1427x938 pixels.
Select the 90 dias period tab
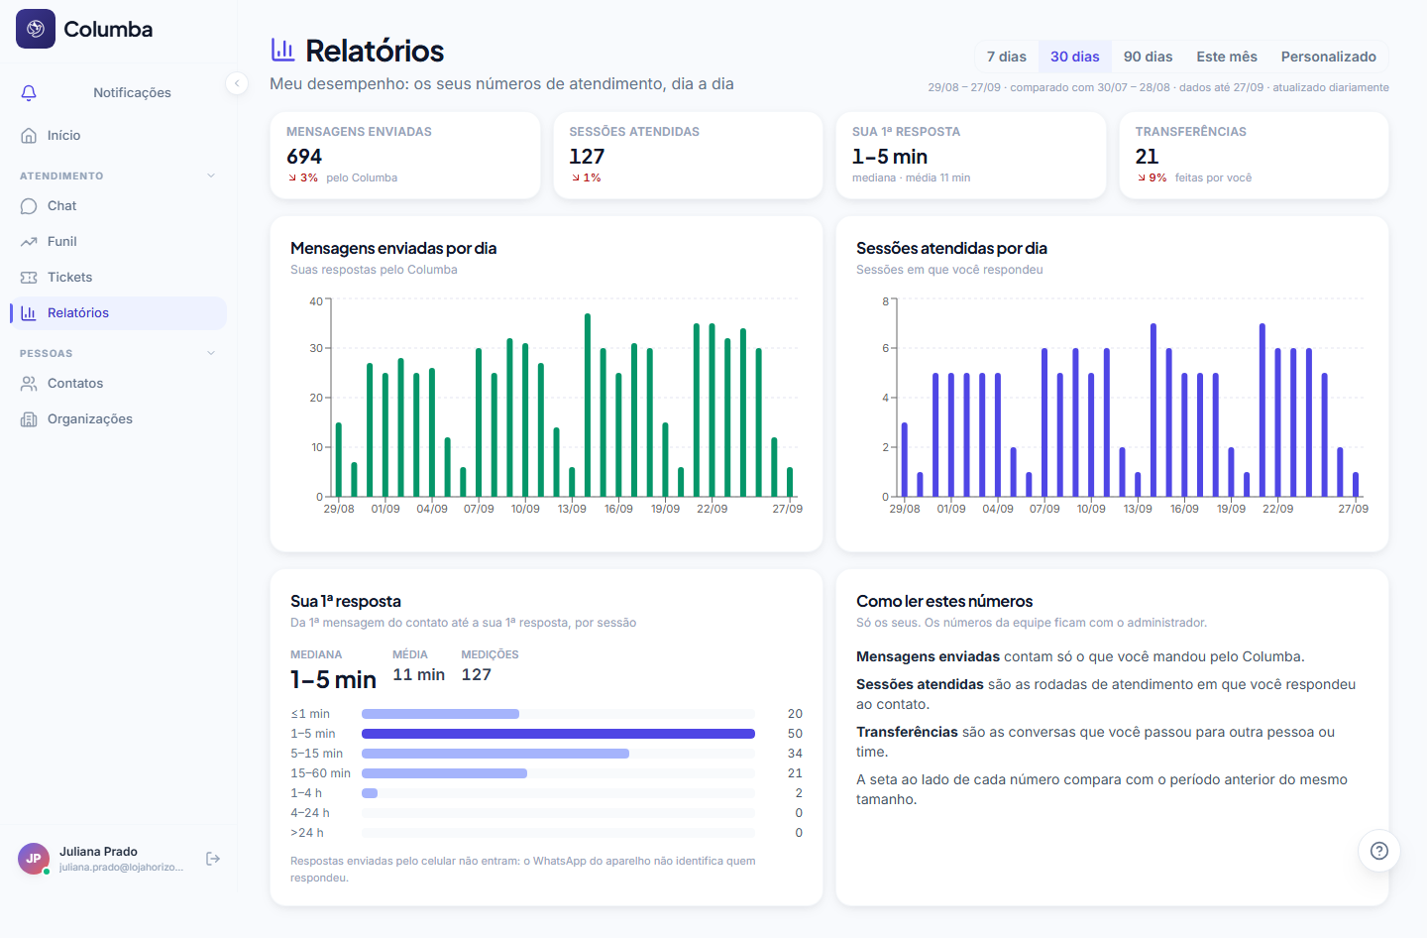pos(1148,57)
